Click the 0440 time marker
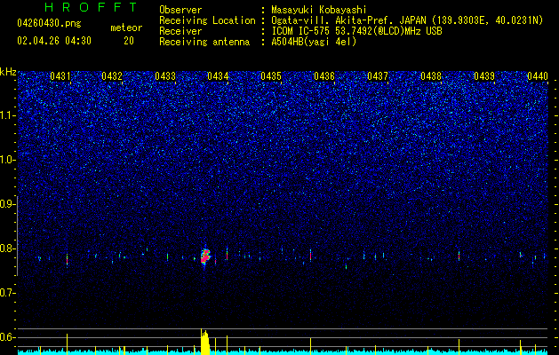559x355 pixels. [x=538, y=76]
